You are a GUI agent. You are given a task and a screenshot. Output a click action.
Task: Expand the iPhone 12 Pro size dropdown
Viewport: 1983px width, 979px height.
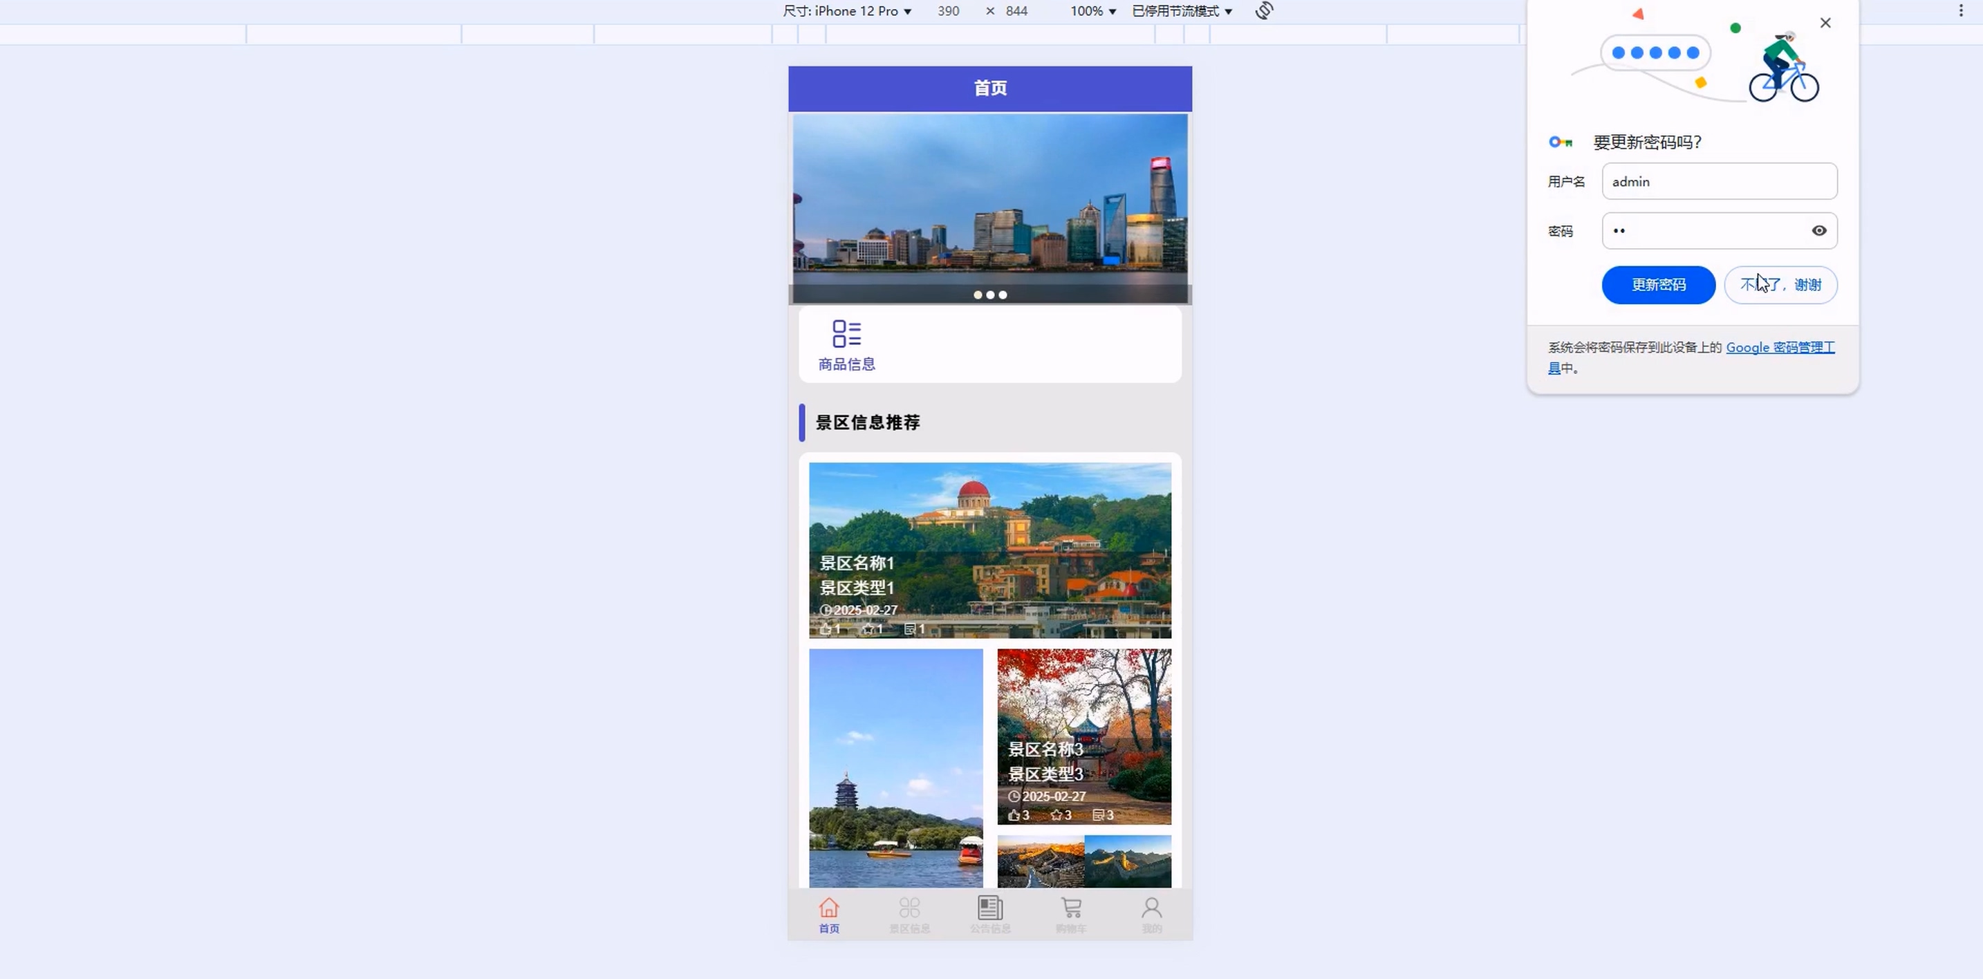point(847,11)
